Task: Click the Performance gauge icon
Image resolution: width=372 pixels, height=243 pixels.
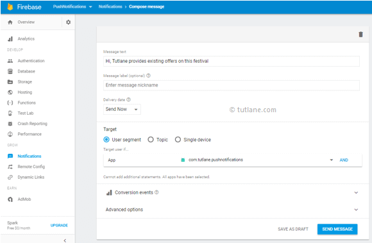Action: click(10, 134)
